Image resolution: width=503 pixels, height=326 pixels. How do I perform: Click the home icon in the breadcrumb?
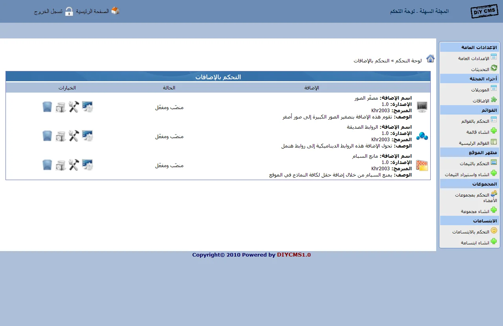click(x=430, y=59)
